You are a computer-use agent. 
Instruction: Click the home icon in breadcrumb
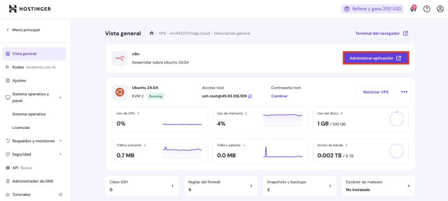click(x=151, y=33)
